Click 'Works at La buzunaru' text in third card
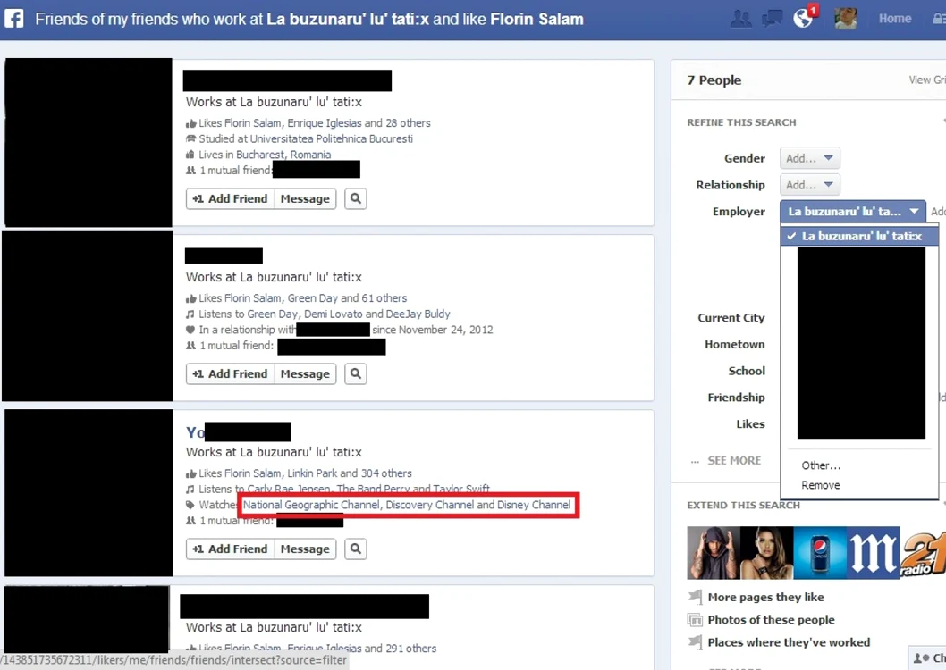The height and width of the screenshot is (670, 946). [274, 452]
